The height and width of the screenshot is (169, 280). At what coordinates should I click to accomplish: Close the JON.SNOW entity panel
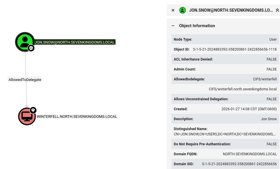173,10
